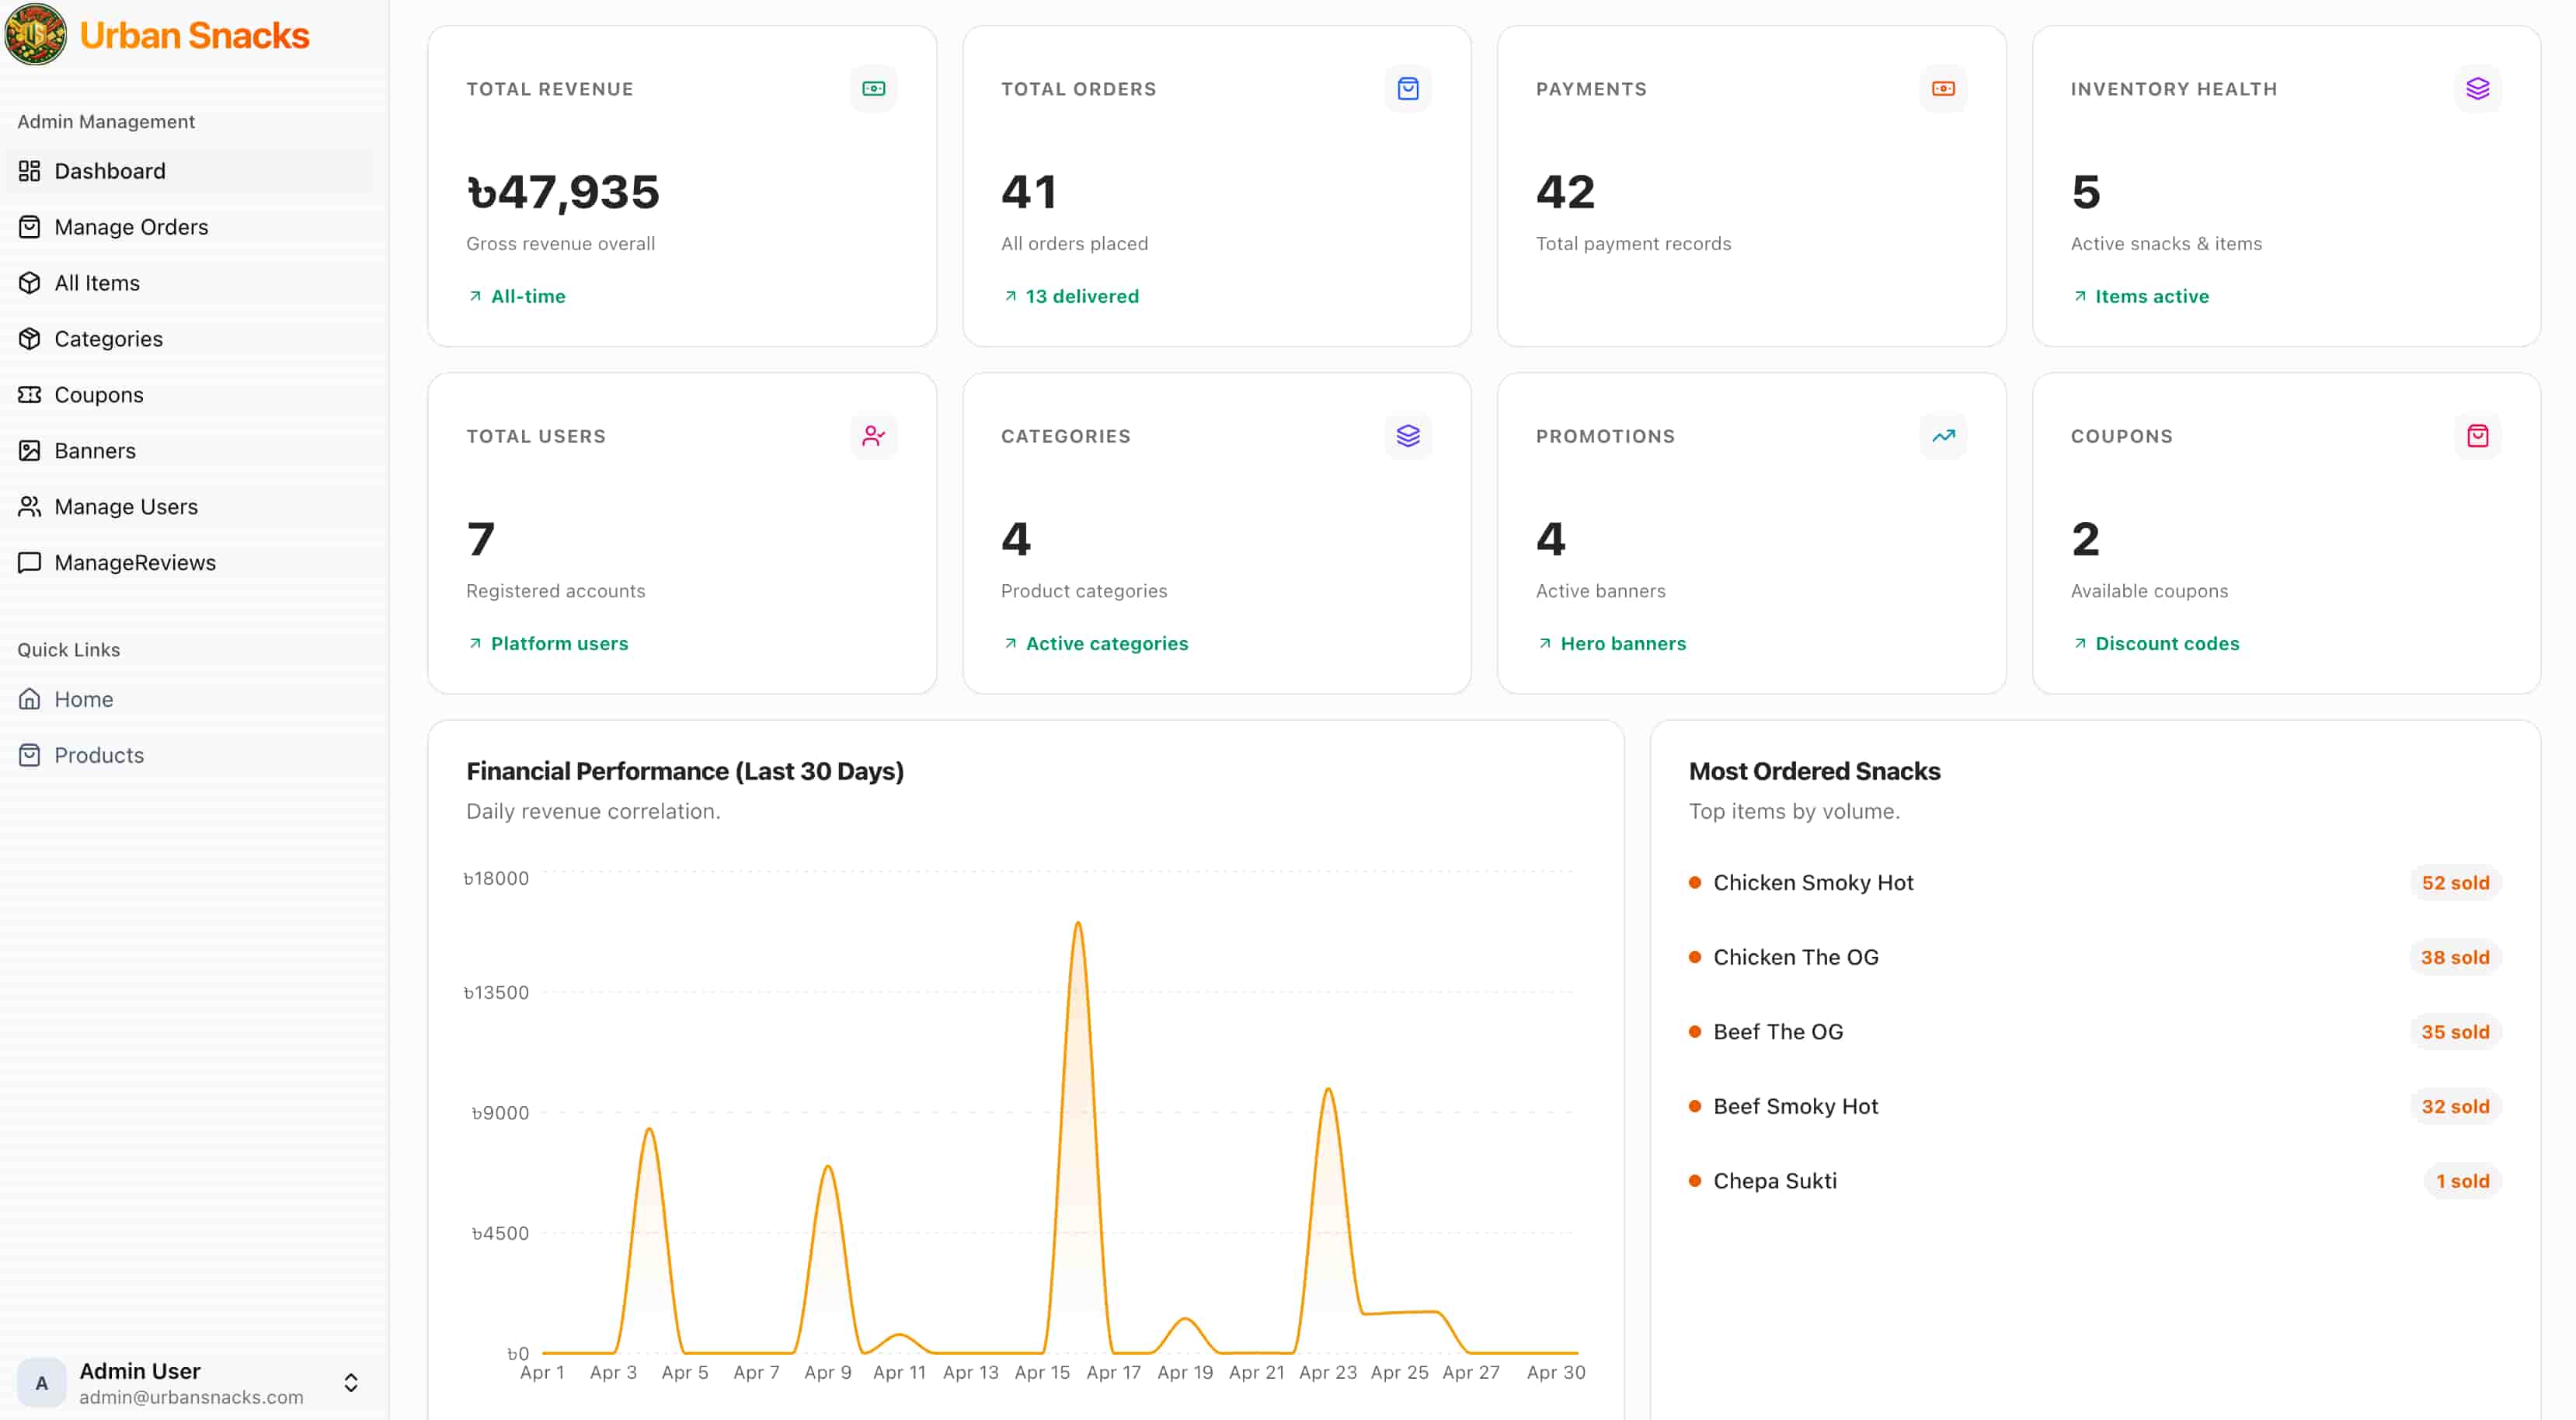Viewport: 2576px width, 1420px height.
Task: Click the ManageReviews chat bubble icon
Action: click(30, 563)
